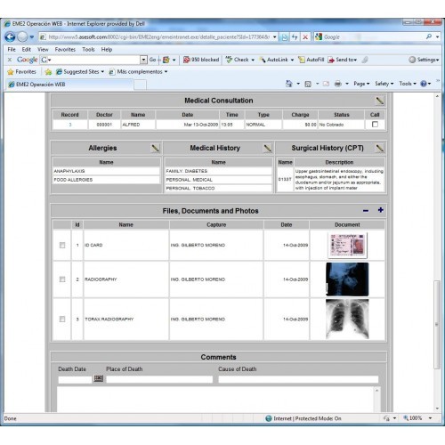Open RSS feeds icon in command bar

pyautogui.click(x=308, y=84)
